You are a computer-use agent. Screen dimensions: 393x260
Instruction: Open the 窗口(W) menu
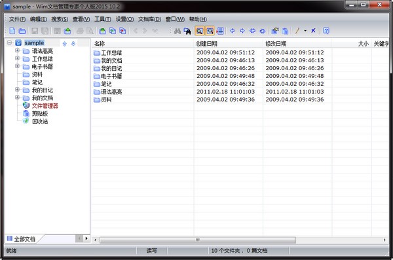tap(175, 19)
